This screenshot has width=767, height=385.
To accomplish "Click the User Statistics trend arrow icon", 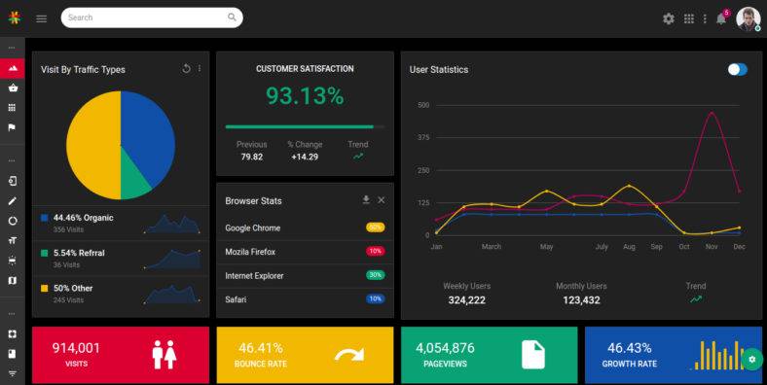I will coord(696,299).
